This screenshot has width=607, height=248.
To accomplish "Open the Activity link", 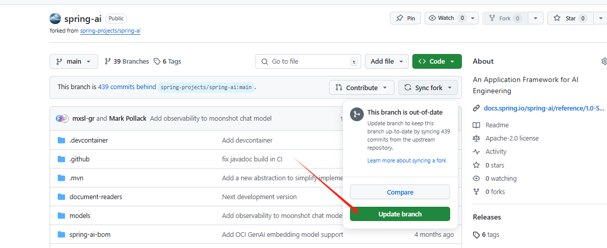I will [496, 152].
